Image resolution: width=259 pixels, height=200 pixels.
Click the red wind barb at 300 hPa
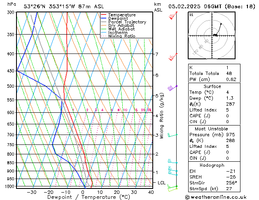coord(173,16)
